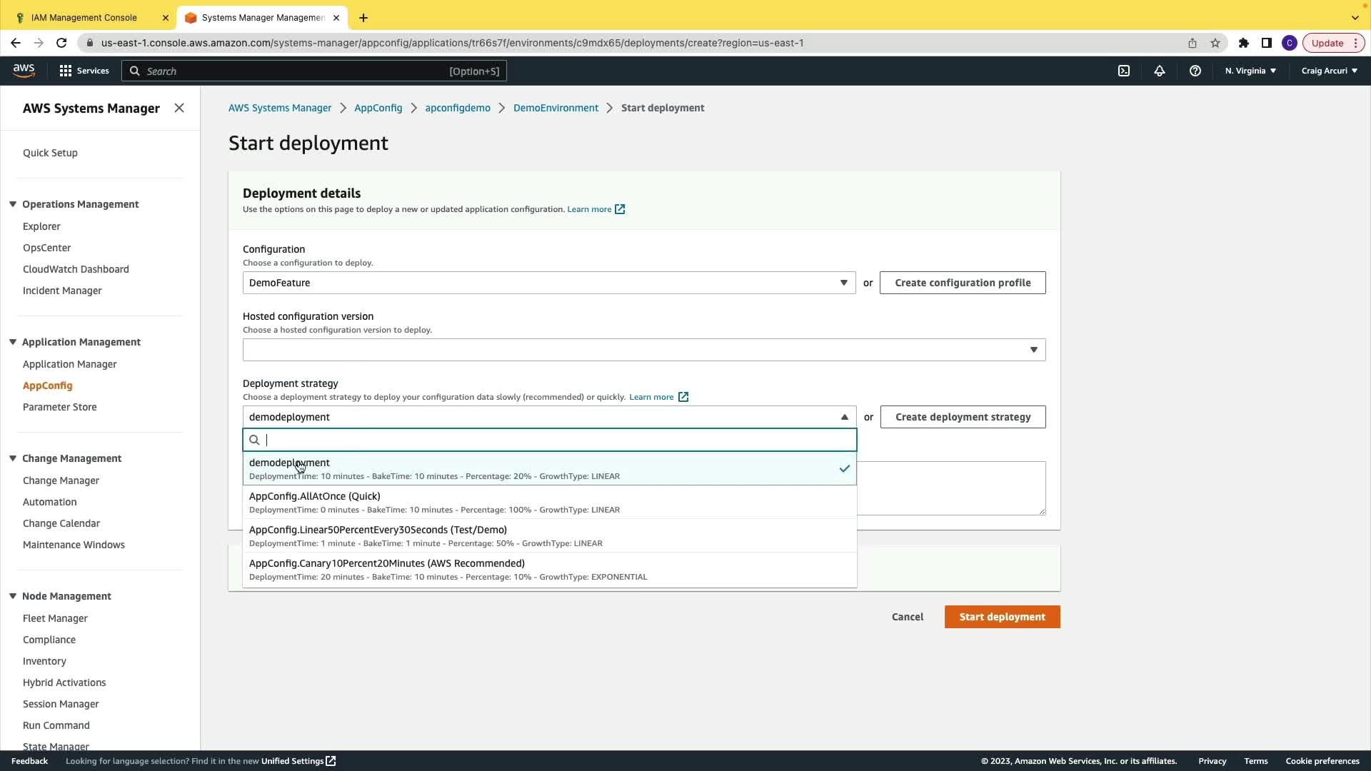This screenshot has height=771, width=1371.
Task: Open the Hosted configuration version dropdown
Action: [x=643, y=350]
